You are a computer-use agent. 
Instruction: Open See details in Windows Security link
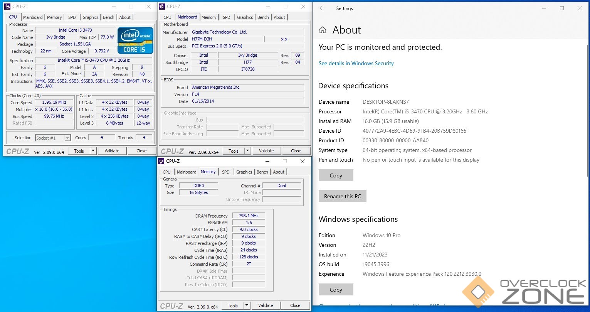[356, 63]
